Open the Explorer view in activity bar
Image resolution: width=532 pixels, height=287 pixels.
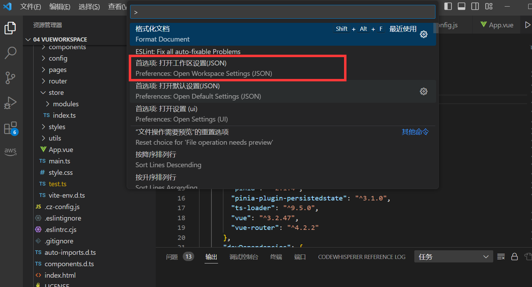pyautogui.click(x=10, y=28)
